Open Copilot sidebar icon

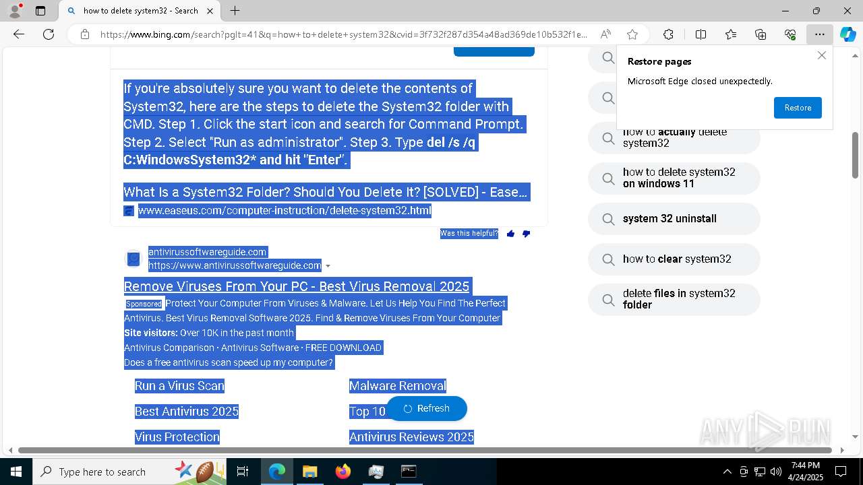(847, 34)
